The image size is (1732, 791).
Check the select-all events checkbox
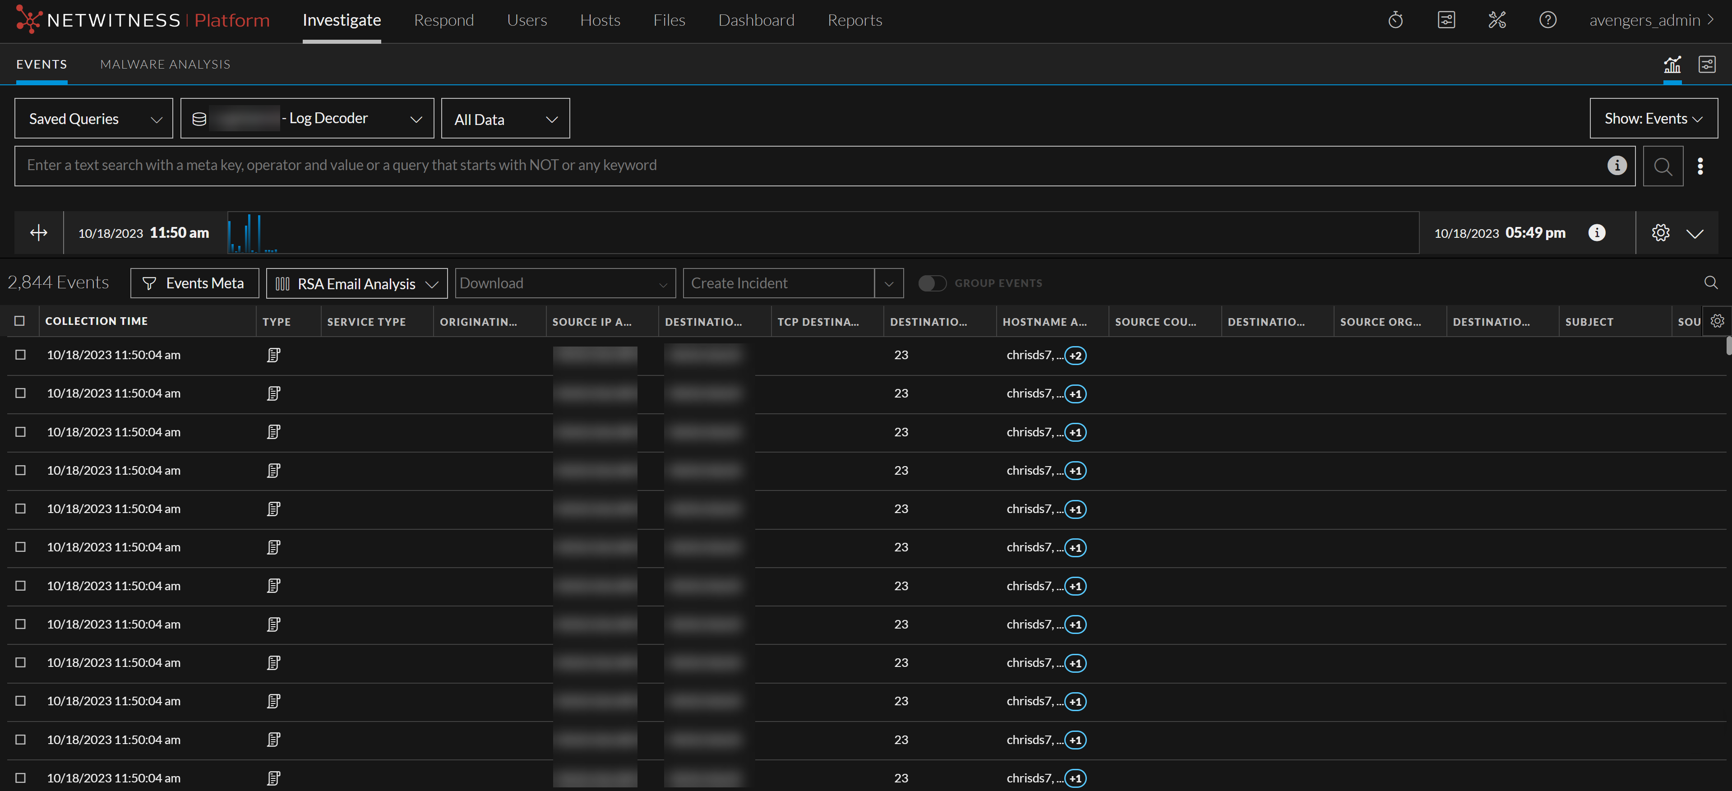point(19,321)
